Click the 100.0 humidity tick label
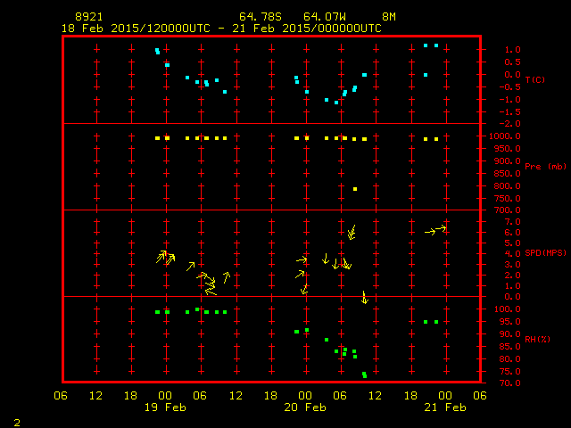Screen dimensions: 571x428 (x=503, y=309)
